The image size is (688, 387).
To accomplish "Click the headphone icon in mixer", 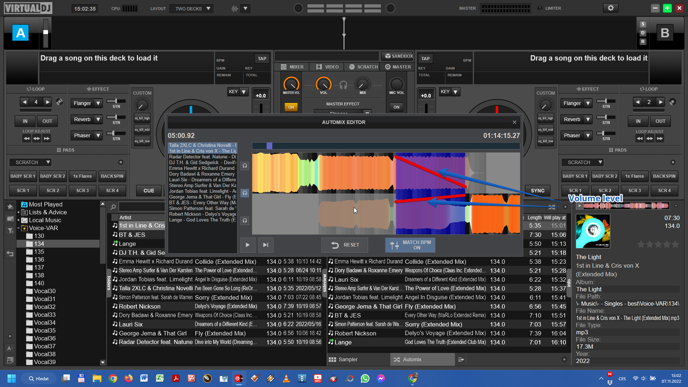I will point(343,85).
